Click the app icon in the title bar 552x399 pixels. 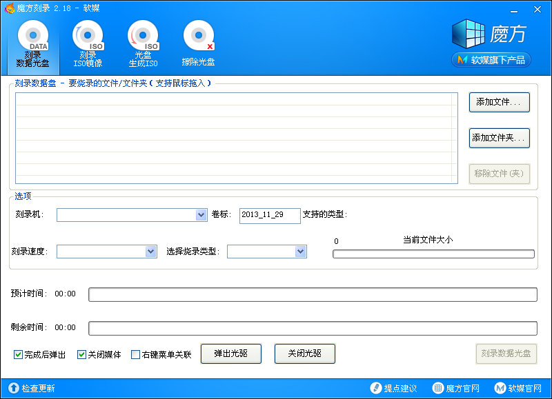(x=10, y=9)
